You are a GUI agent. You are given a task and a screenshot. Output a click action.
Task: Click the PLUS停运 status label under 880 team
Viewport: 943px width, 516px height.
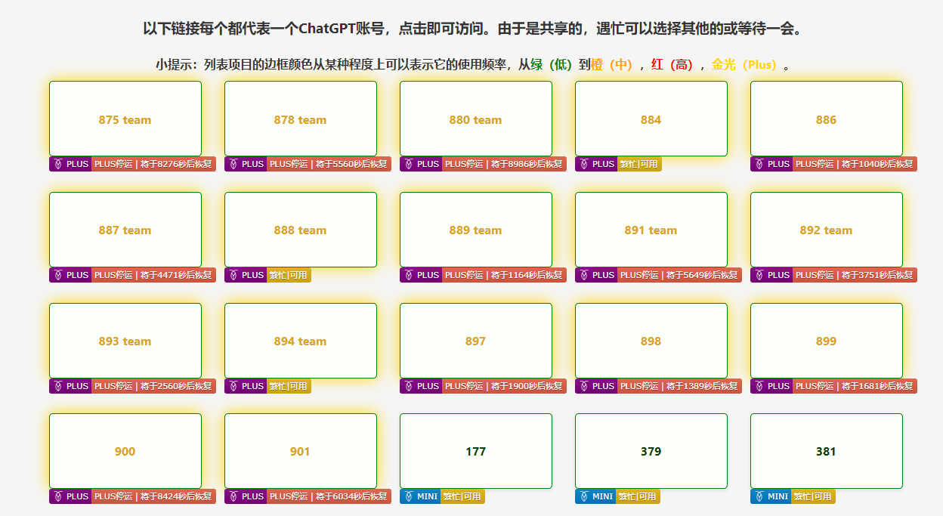coord(504,164)
